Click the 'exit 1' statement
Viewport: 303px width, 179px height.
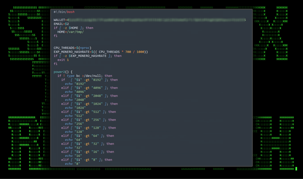63,60
